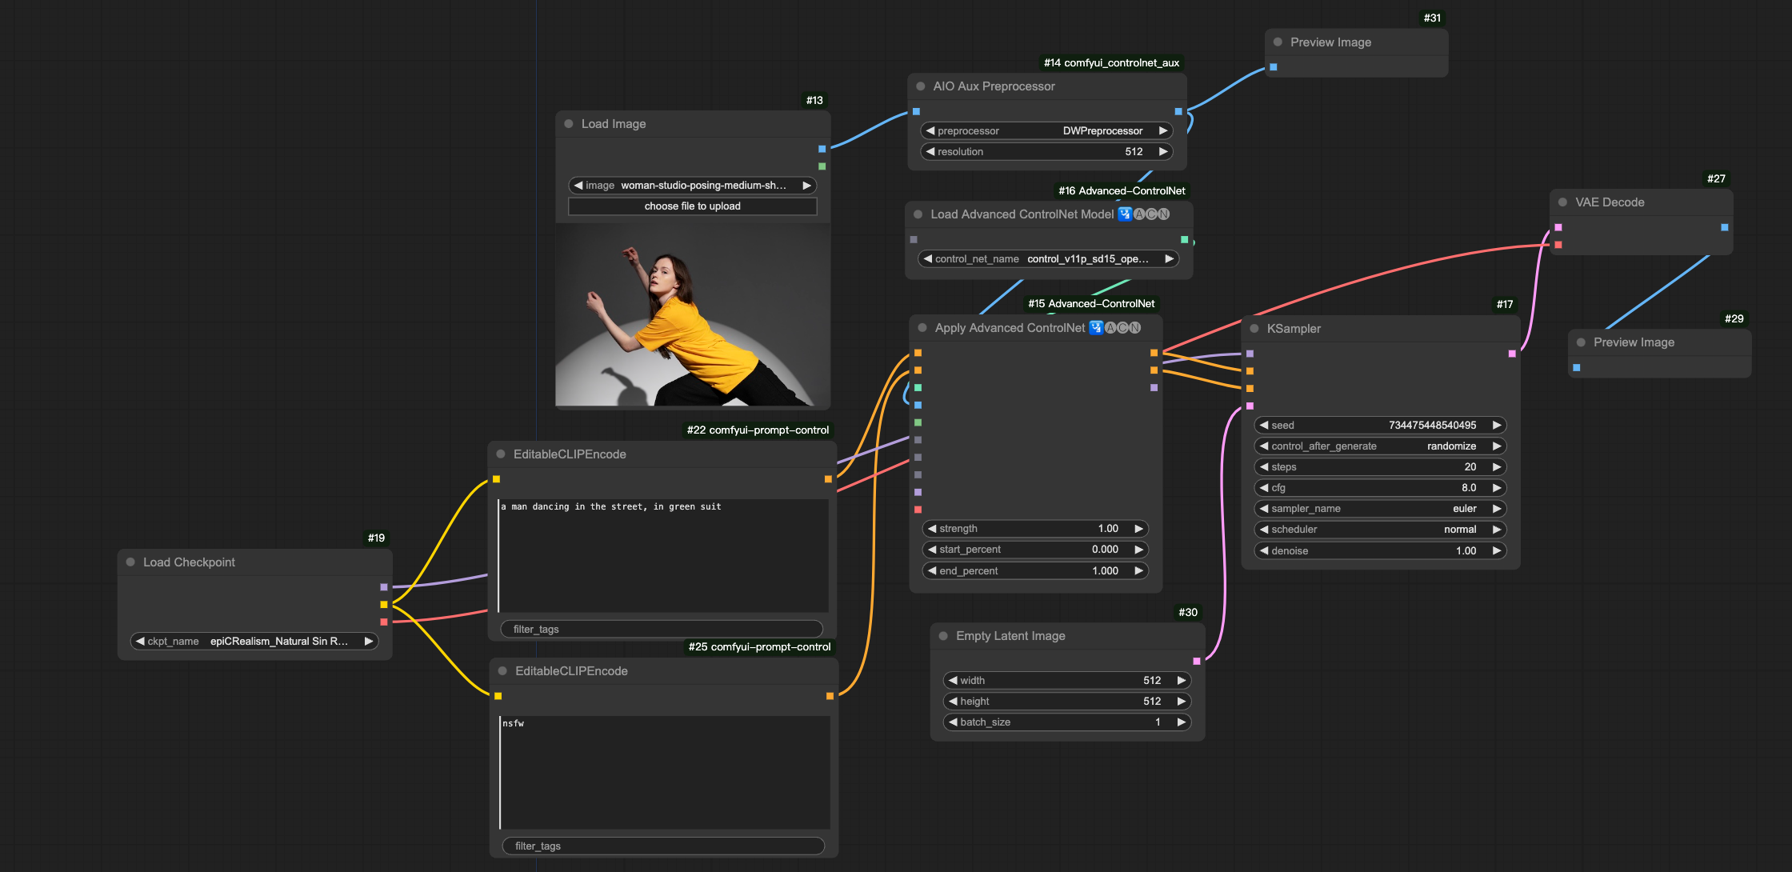This screenshot has height=872, width=1792.
Task: Click the collapse dot on Preview Image node #31
Action: 1278,42
